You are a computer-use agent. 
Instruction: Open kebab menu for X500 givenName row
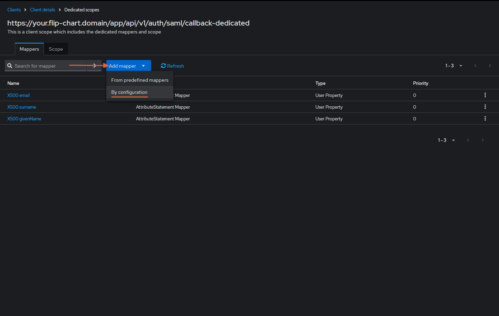pyautogui.click(x=485, y=119)
